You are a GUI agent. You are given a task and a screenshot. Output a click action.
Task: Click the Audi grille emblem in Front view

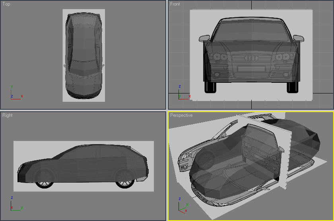[251, 58]
